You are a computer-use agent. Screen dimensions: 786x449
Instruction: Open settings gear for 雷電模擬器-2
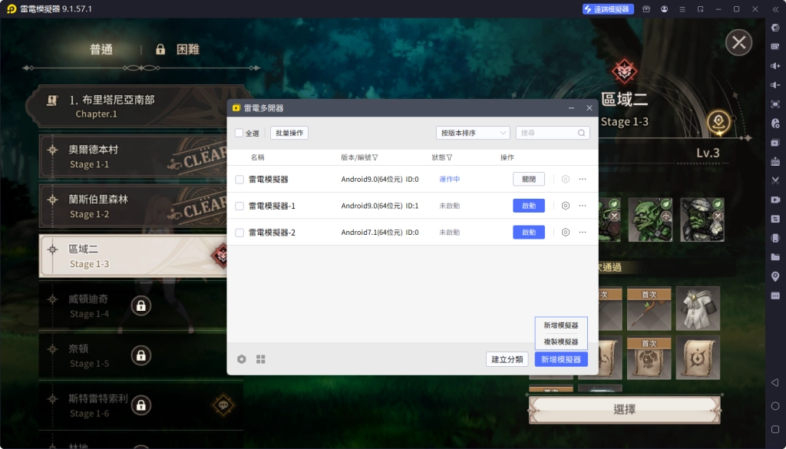pyautogui.click(x=566, y=232)
